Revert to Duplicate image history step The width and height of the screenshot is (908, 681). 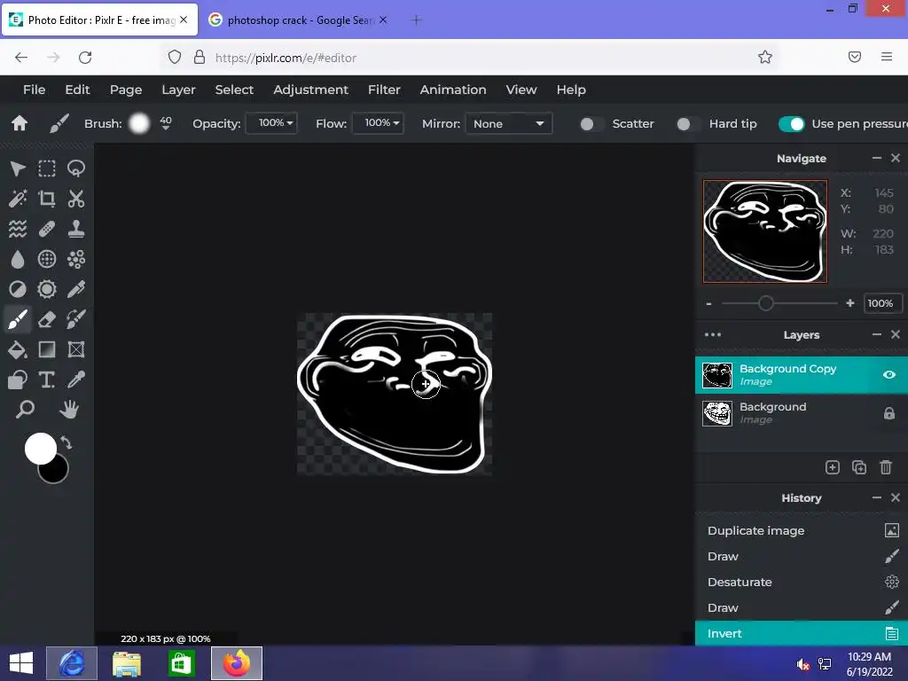pos(802,530)
